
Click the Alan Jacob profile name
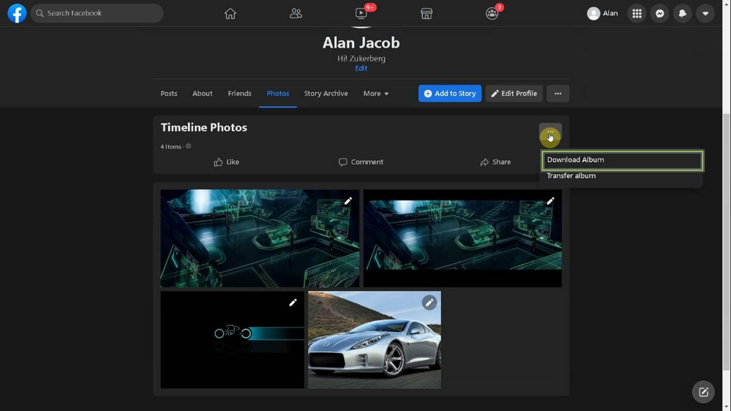point(361,43)
